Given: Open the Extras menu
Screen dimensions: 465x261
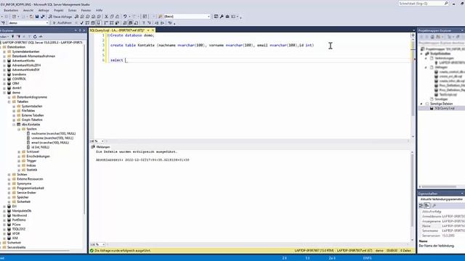Looking at the screenshot, I should [73, 10].
